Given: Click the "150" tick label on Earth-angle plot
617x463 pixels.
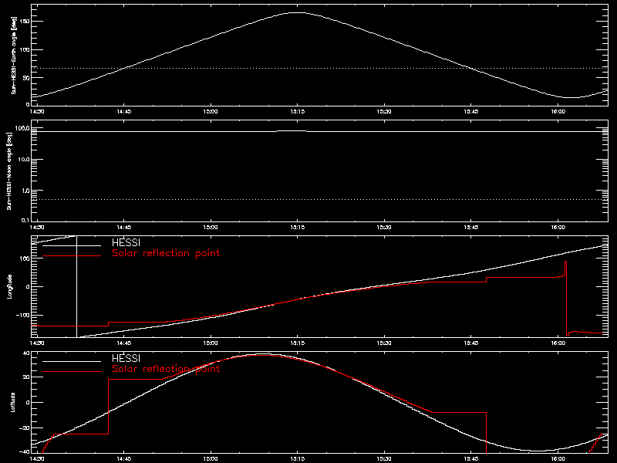Looking at the screenshot, I should click(x=25, y=22).
